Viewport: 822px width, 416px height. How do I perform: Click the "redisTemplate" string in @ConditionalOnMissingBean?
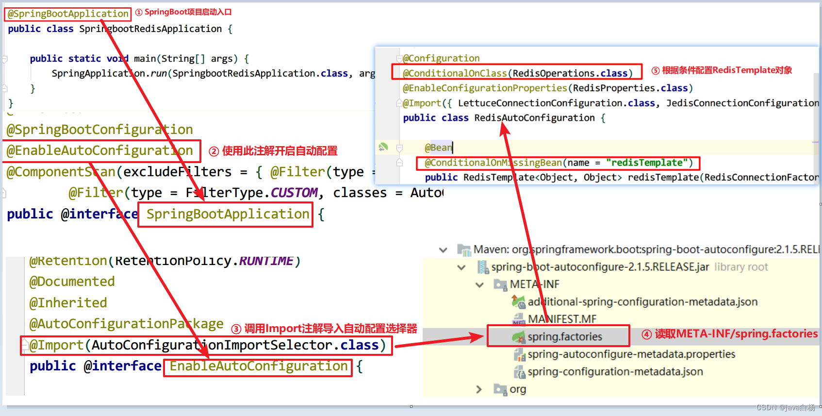(646, 163)
